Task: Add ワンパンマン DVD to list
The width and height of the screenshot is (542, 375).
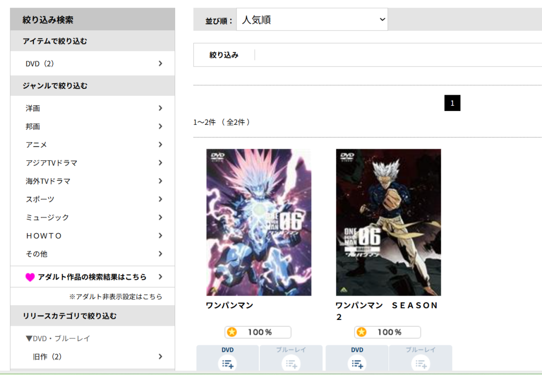Action: (x=228, y=359)
